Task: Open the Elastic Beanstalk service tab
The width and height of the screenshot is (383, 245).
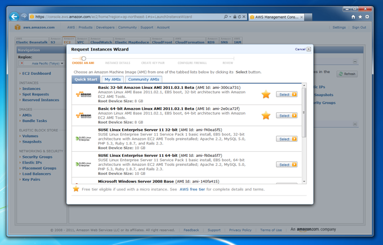Action: [x=32, y=40]
